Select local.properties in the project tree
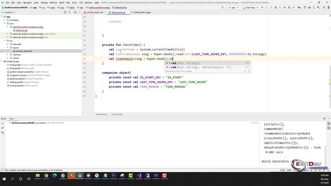The width and height of the screenshot is (331, 186). tap(22, 86)
